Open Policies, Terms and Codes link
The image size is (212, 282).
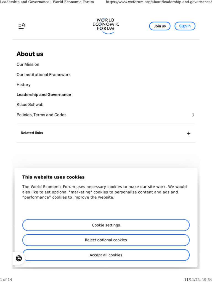(41, 115)
